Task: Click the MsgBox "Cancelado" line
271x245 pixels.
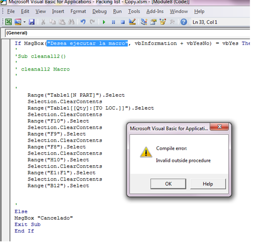Action: tap(43, 218)
